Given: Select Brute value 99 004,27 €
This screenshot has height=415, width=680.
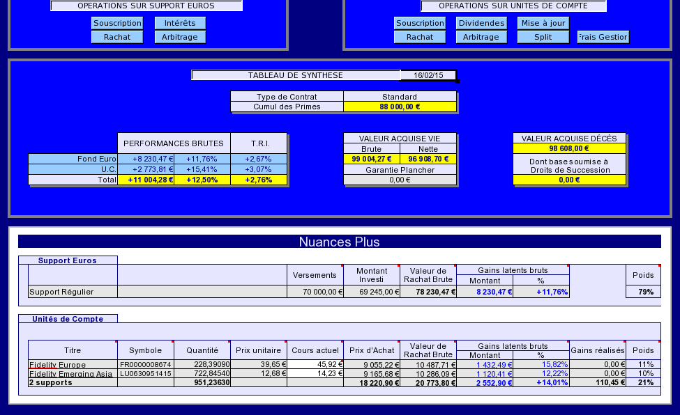Looking at the screenshot, I should click(x=372, y=159).
